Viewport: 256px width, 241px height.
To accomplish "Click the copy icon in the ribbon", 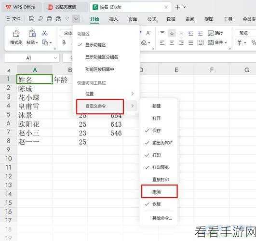I will pos(45,43).
